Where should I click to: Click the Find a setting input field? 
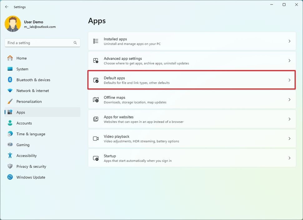pos(37,42)
